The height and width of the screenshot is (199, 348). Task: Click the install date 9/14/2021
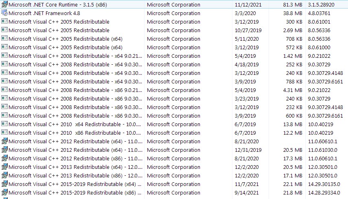point(247,193)
